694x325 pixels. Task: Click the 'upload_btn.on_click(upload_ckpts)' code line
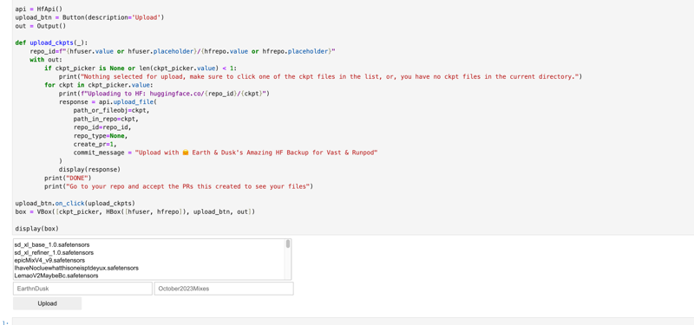pos(75,204)
